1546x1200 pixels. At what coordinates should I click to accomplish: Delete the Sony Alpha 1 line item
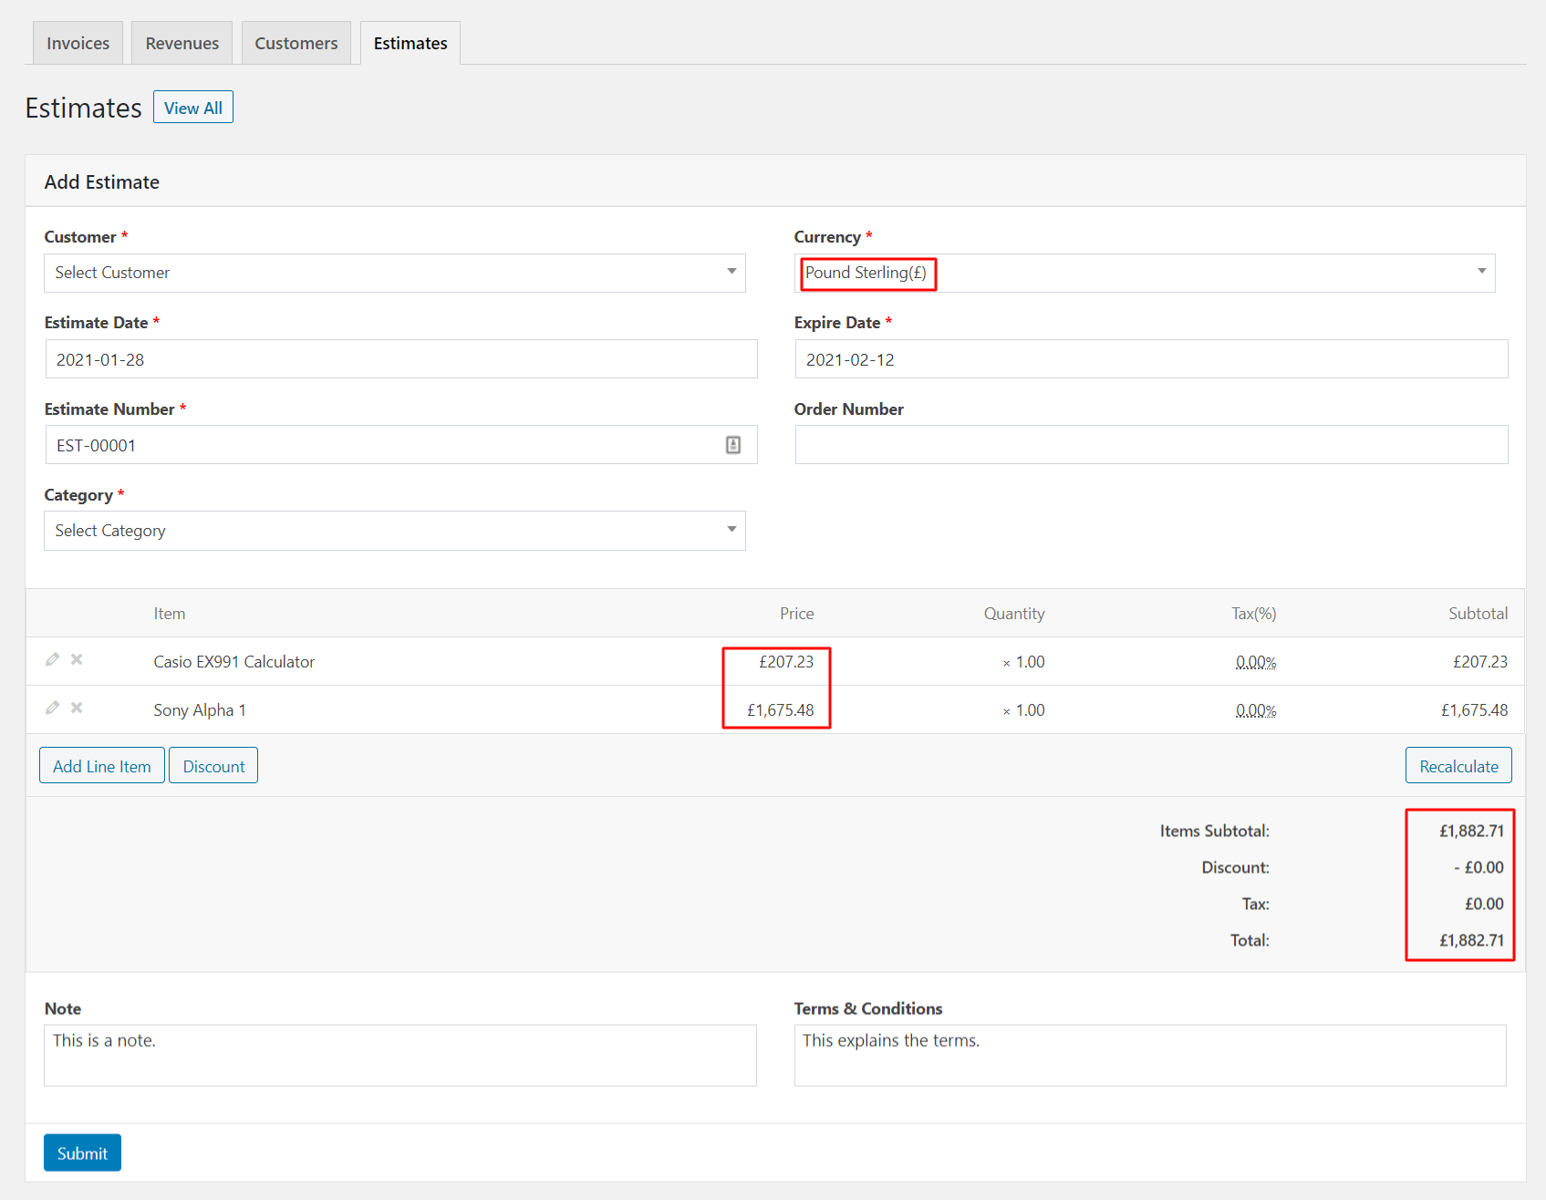pos(77,708)
